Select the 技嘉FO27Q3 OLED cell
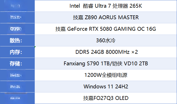The width and height of the screenshot is (177, 104). [106, 98]
